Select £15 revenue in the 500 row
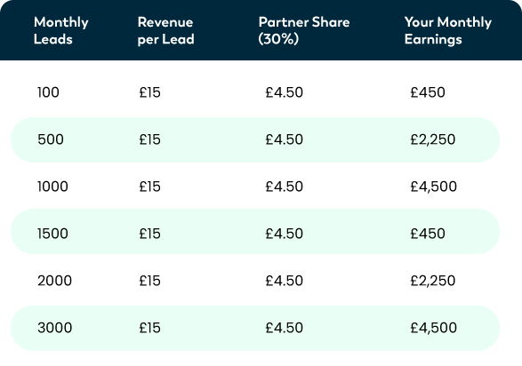Screen dimensions: 522x366 point(149,139)
